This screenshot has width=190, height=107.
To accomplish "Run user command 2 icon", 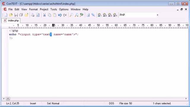I will (105, 15).
